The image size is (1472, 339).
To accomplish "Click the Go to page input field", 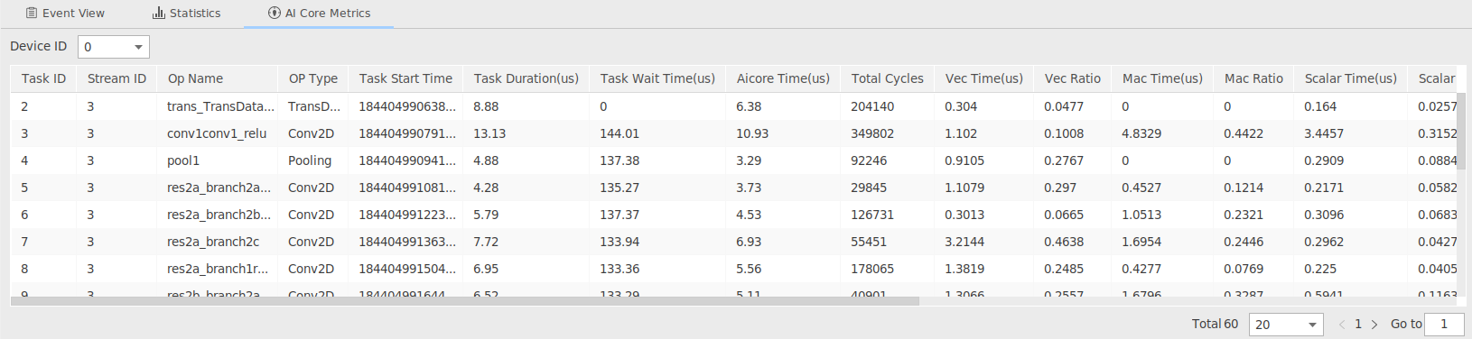I will coord(1444,325).
